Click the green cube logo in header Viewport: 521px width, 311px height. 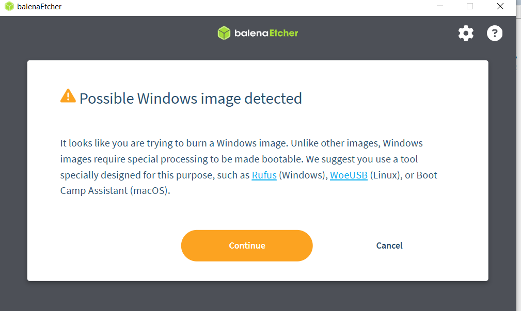(x=224, y=33)
